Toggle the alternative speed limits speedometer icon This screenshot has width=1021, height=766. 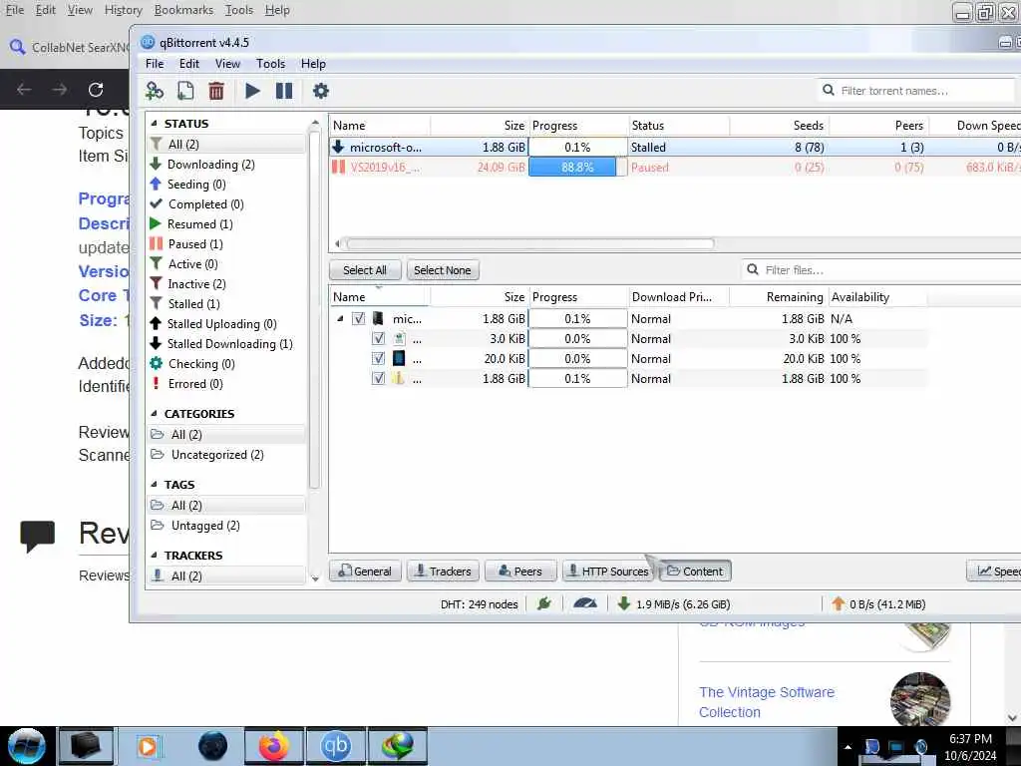point(584,603)
